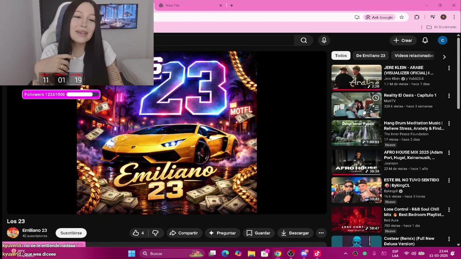Screen dimensions: 461x259
Task: Open the YouTube account avatar menu
Action: (x=443, y=40)
